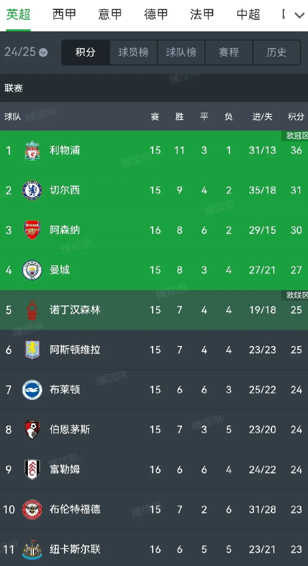The width and height of the screenshot is (308, 566).
Task: Open the 纽卡斯尔联 team row
Action: (x=154, y=548)
